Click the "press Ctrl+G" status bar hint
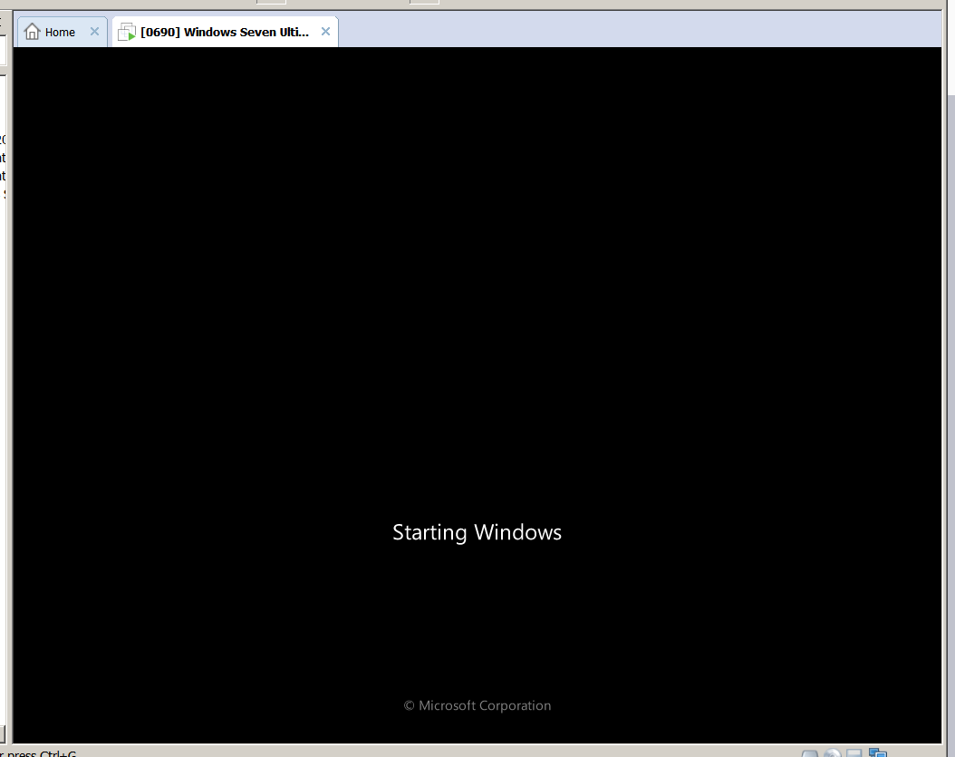 click(41, 753)
